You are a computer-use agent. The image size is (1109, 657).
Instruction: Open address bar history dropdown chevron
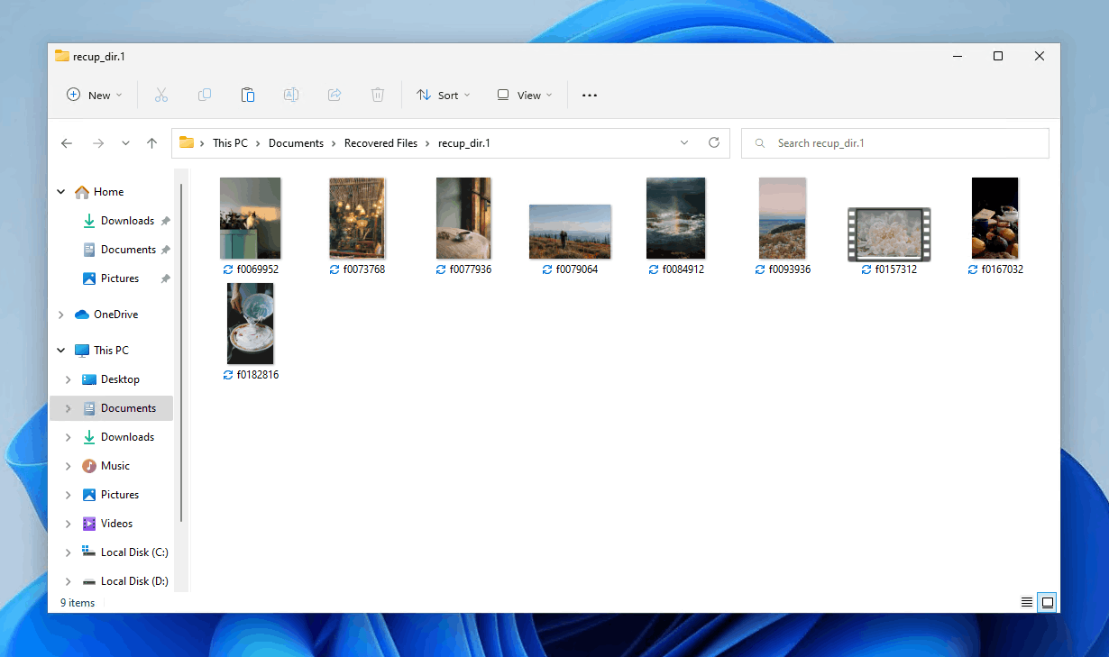click(x=684, y=142)
